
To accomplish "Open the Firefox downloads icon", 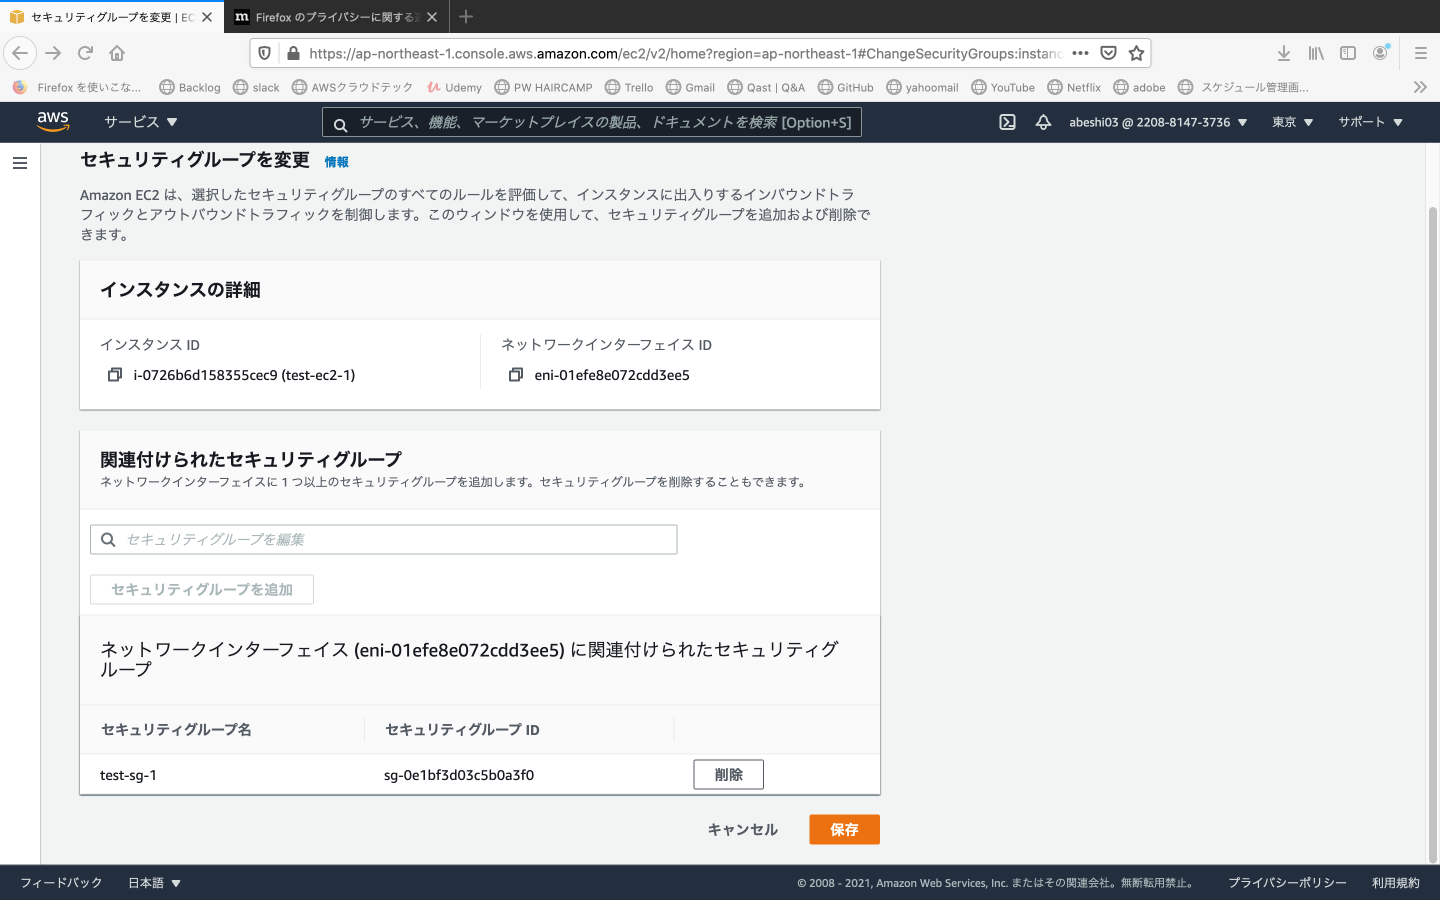I will click(x=1284, y=53).
